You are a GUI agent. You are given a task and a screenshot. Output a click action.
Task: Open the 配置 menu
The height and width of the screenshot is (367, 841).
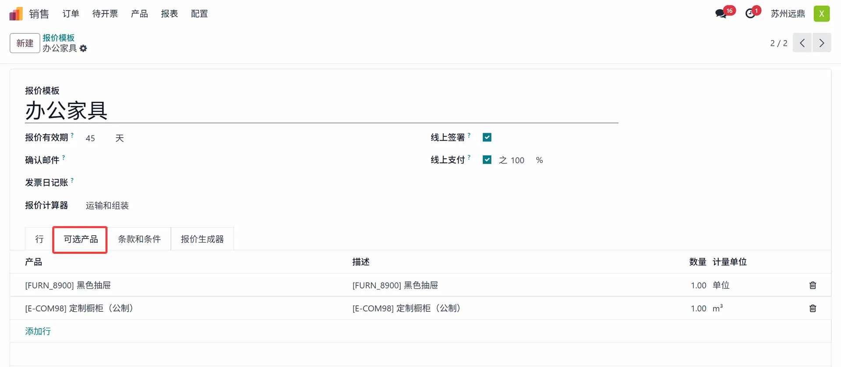199,14
